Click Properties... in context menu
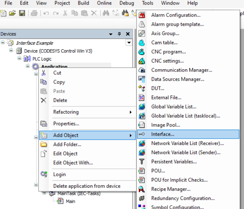Viewport: 244px width, 209px height. (87, 124)
